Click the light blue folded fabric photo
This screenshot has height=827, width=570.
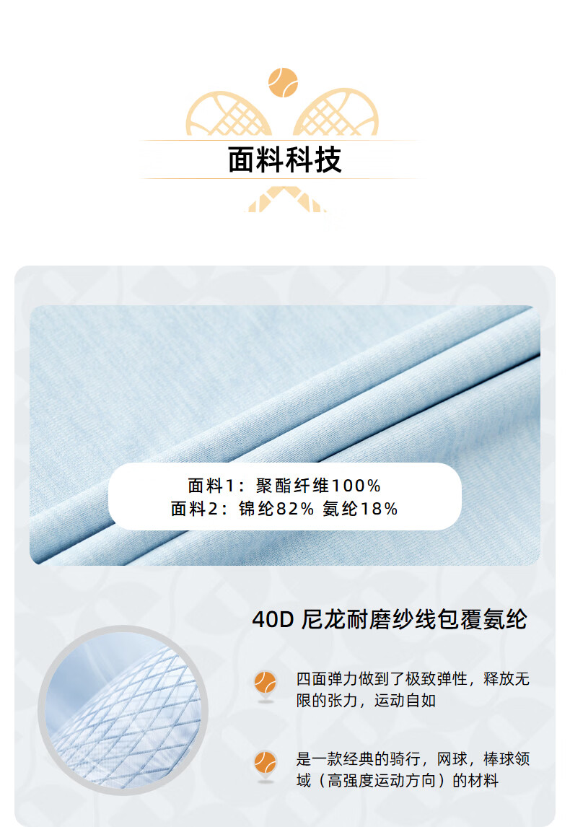(285, 435)
